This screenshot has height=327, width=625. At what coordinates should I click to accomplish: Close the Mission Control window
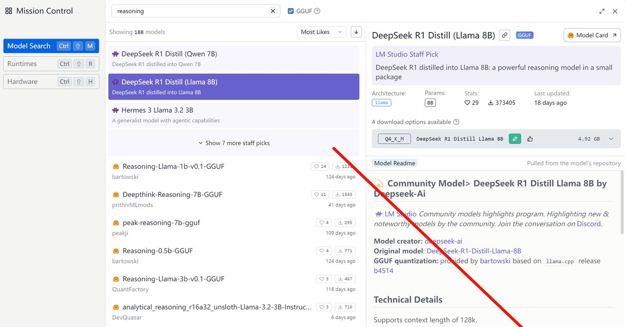pyautogui.click(x=615, y=11)
